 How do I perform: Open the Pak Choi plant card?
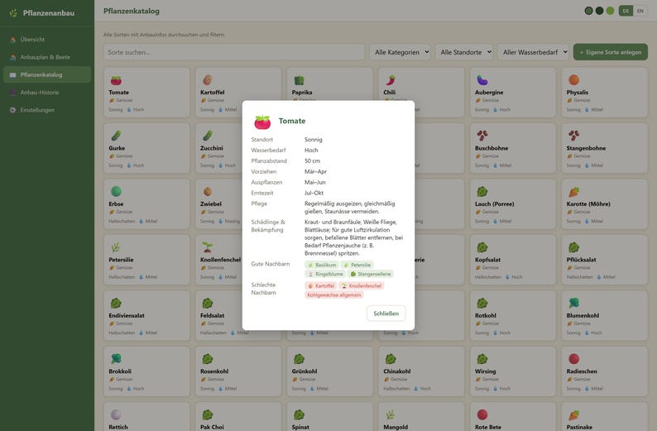pos(238,417)
